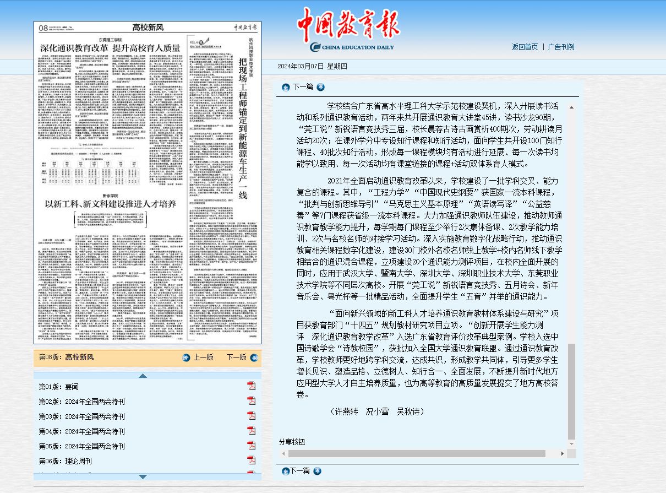
Task: Click right arrow icon beside top 下一篇
Action: pyautogui.click(x=320, y=87)
